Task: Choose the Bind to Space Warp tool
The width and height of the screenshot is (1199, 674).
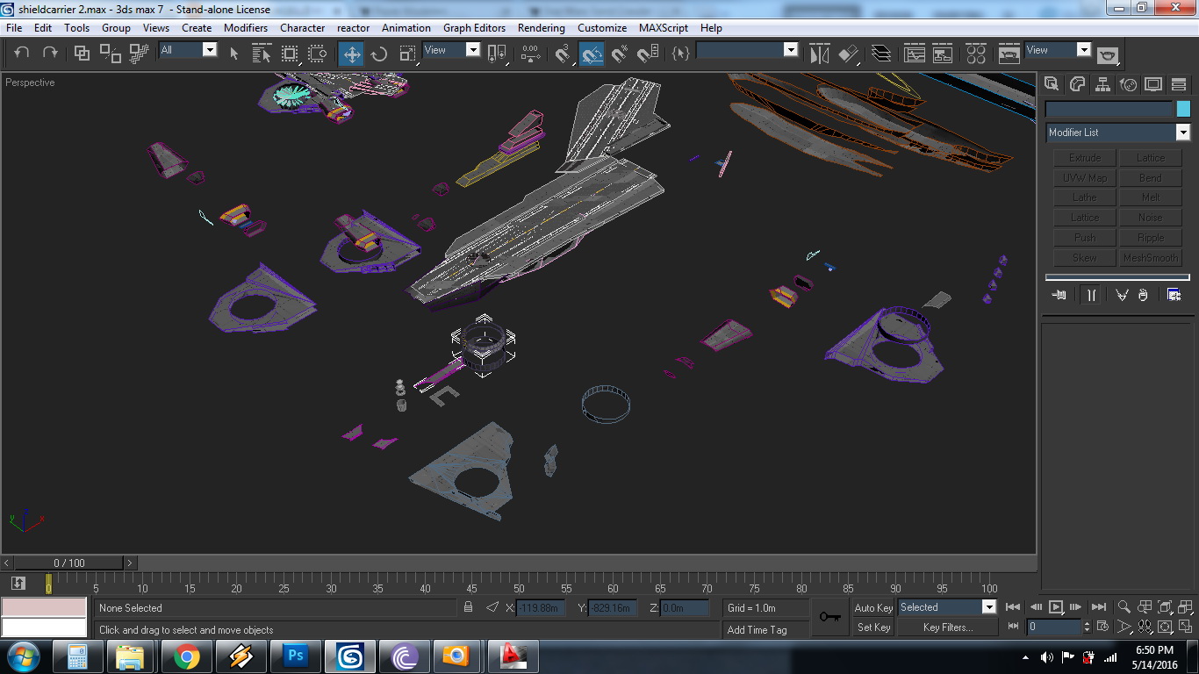Action: (x=139, y=53)
